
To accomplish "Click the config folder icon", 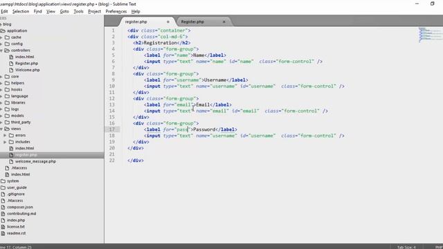I will point(8,44).
